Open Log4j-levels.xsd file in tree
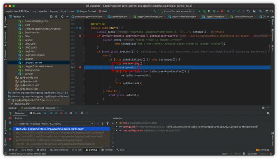 pyautogui.click(x=28, y=89)
